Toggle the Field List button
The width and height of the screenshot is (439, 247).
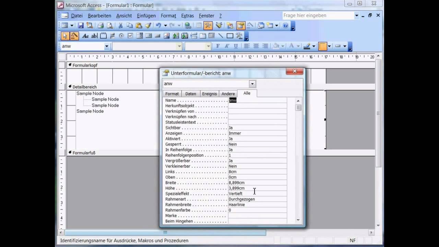pyautogui.click(x=199, y=25)
